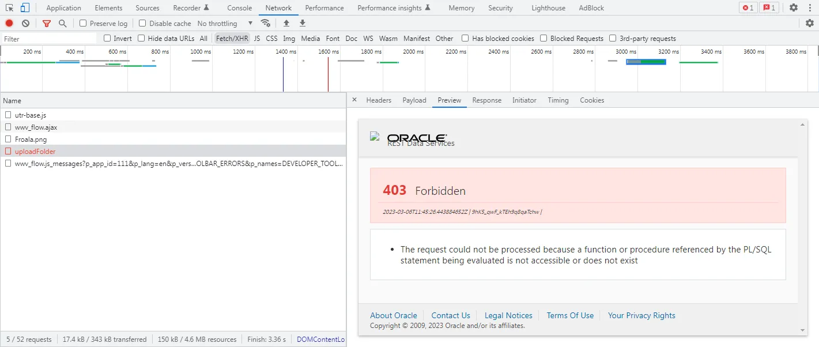Tick the Hide data URLs checkbox
The height and width of the screenshot is (347, 819).
141,38
